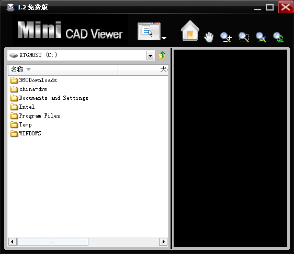The height and width of the screenshot is (254, 294).
Task: Select the Zoom window tool
Action: coord(244,37)
